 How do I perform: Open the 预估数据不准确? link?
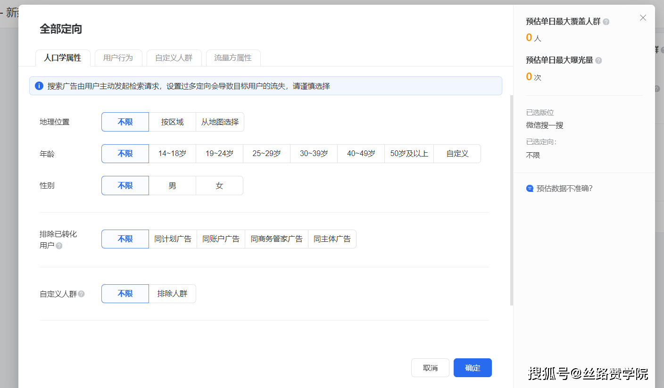point(564,189)
